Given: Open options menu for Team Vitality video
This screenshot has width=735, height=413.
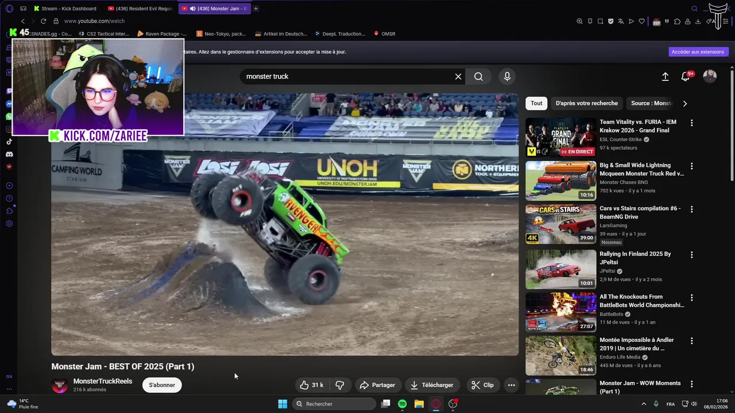Looking at the screenshot, I should click(x=691, y=123).
